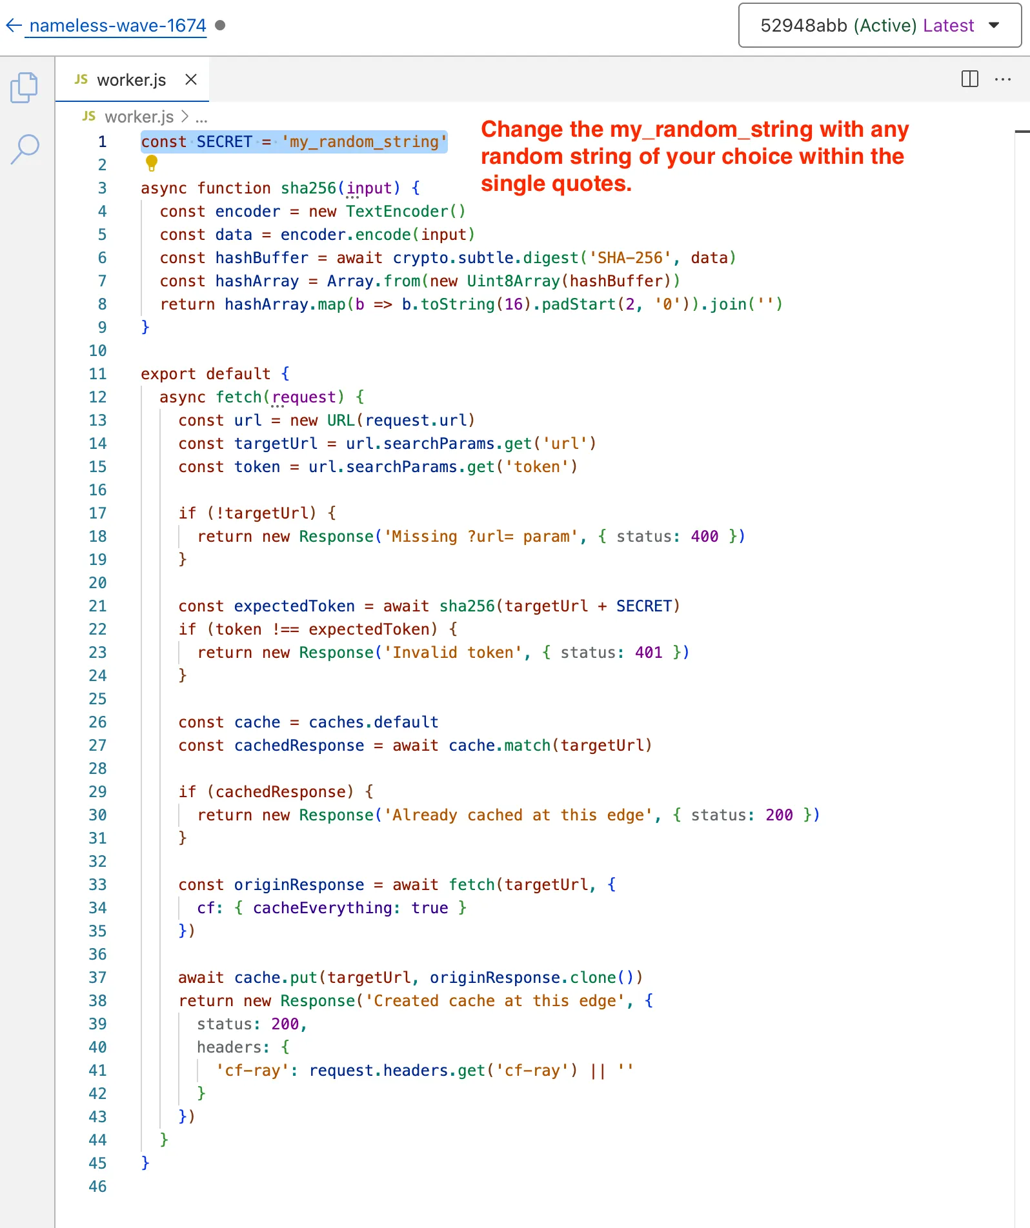The image size is (1030, 1228).
Task: Click the SECRET constant name on line 1
Action: point(224,141)
